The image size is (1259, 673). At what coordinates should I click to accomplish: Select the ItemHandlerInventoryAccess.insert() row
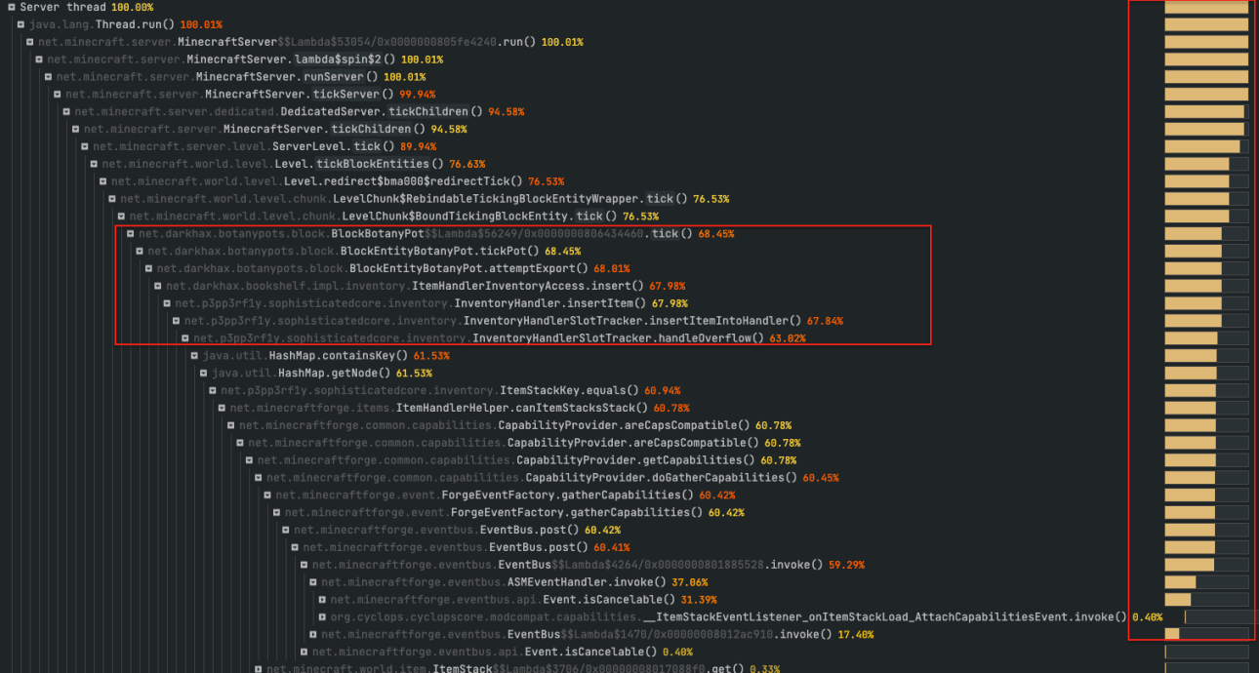click(426, 286)
